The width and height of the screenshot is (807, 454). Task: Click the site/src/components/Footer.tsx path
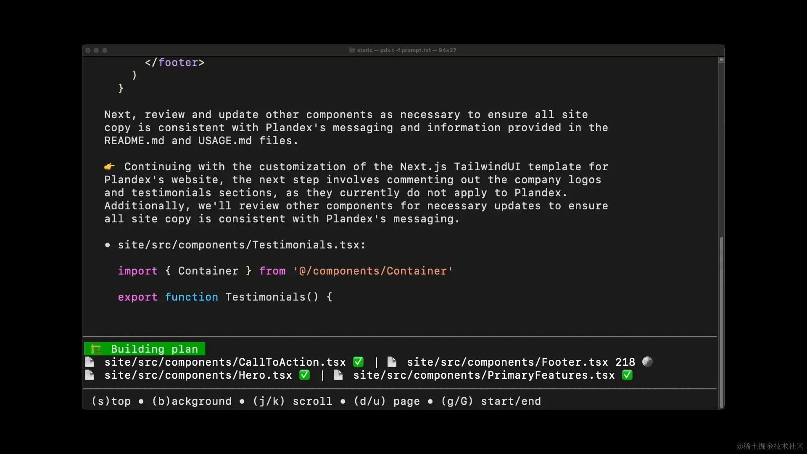508,362
